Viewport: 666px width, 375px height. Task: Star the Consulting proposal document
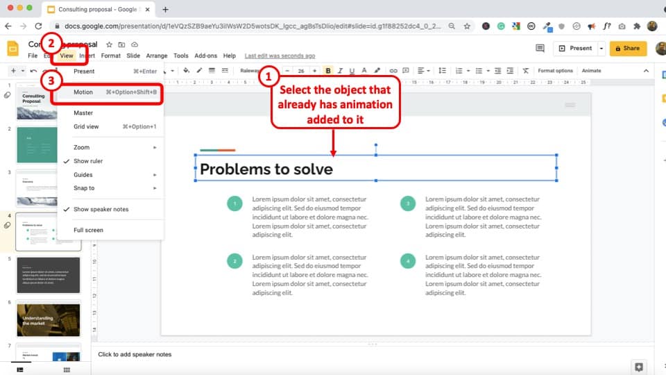(109, 44)
